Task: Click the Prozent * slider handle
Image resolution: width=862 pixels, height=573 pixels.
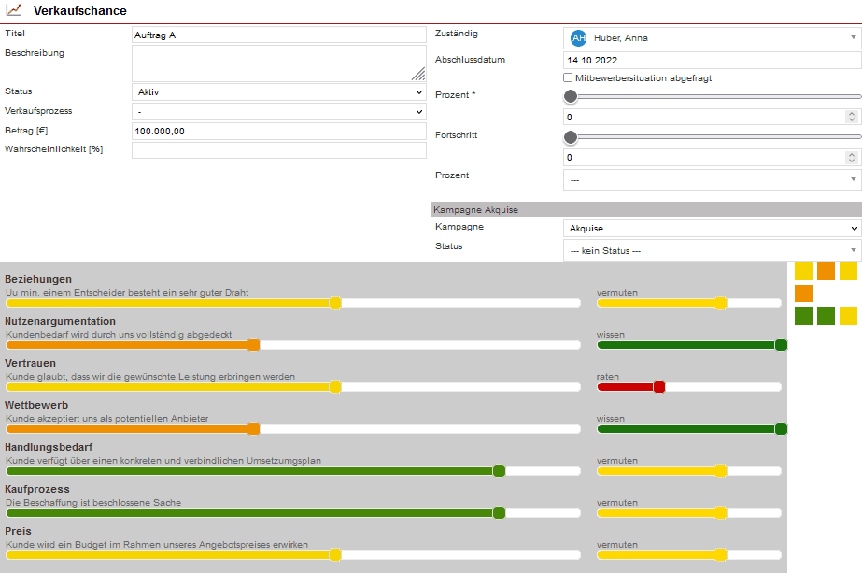Action: click(x=571, y=96)
